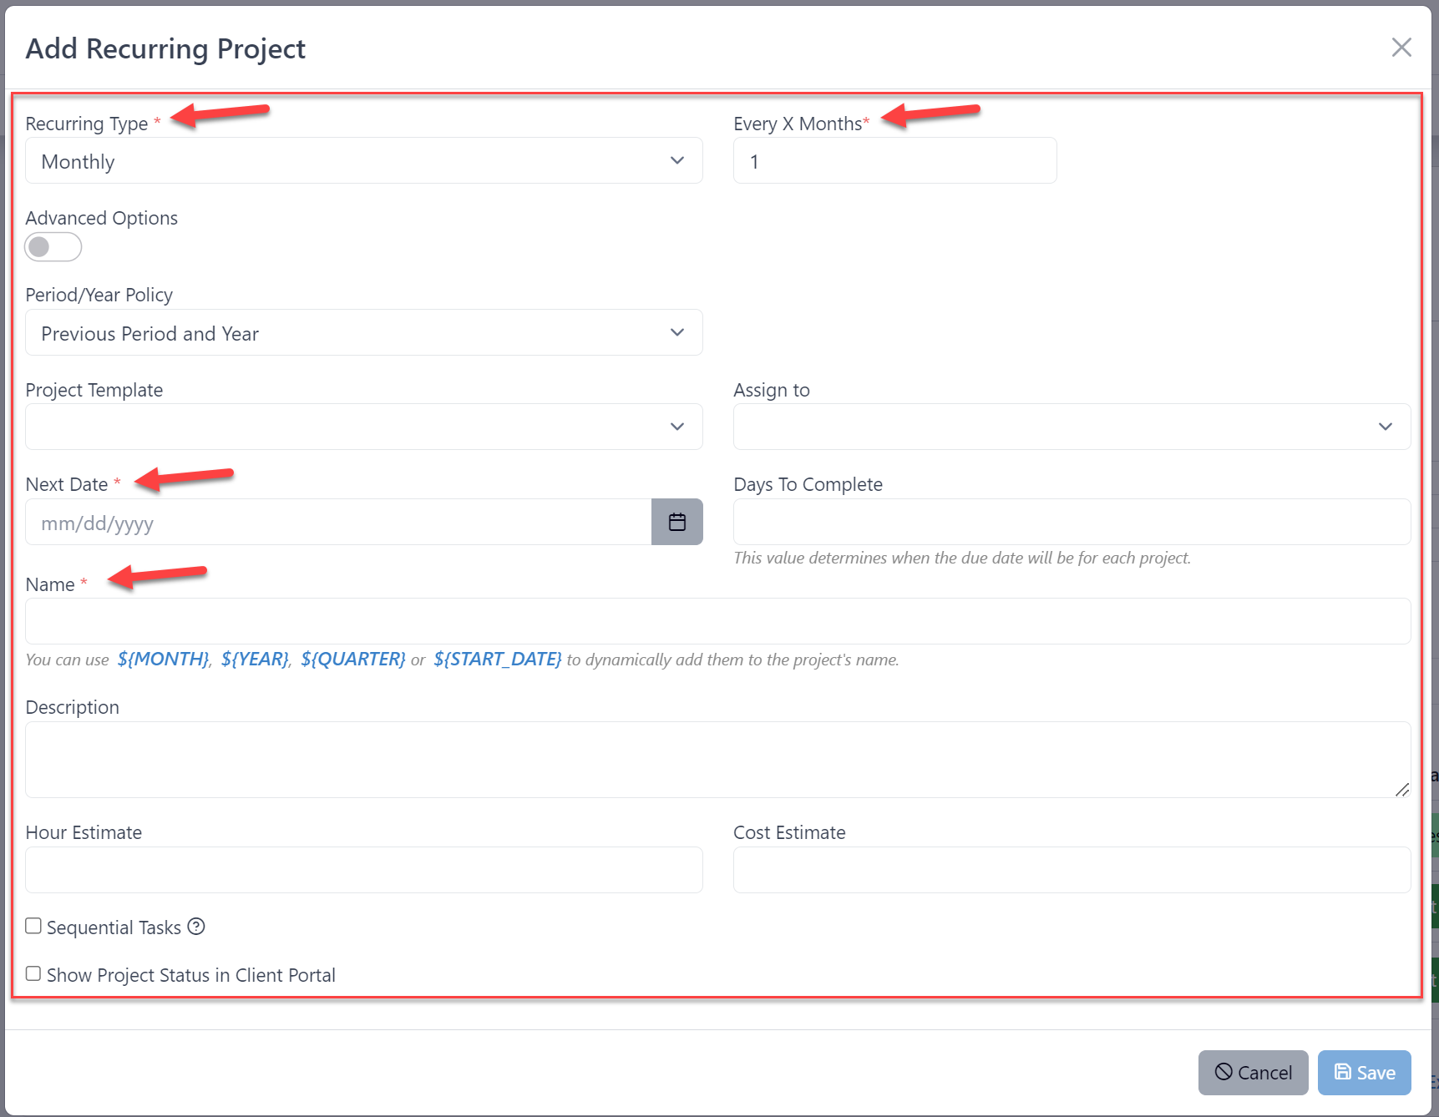Click the ${MONTH} placeholder token

(x=162, y=659)
